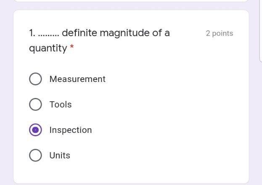Click the phrase "of a" in question
Image resolution: width=262 pixels, height=185 pixels.
[x=161, y=33]
